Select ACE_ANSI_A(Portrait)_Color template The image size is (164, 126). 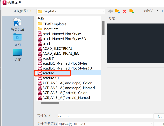[62, 93]
